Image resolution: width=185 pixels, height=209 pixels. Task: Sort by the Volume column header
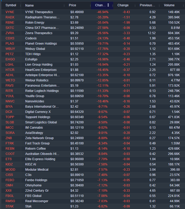[169, 5]
